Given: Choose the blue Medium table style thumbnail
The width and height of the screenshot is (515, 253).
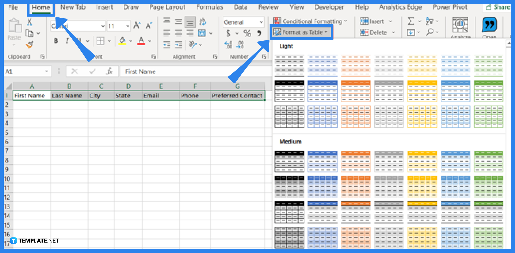Looking at the screenshot, I should (x=322, y=161).
